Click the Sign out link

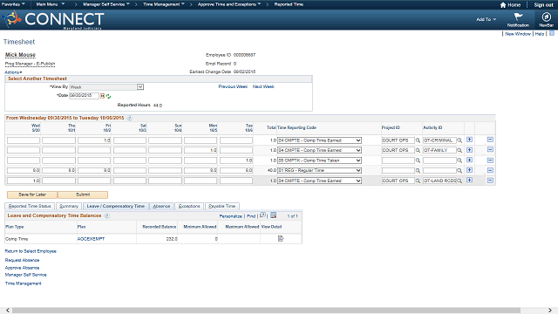point(543,4)
